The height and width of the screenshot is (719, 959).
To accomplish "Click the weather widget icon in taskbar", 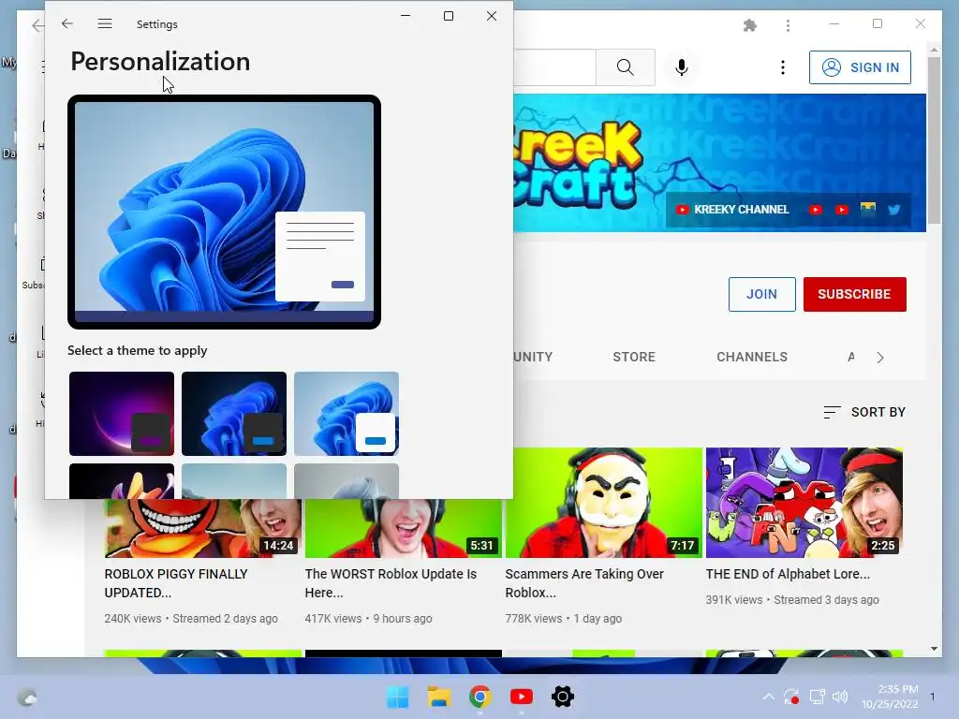I will [27, 697].
